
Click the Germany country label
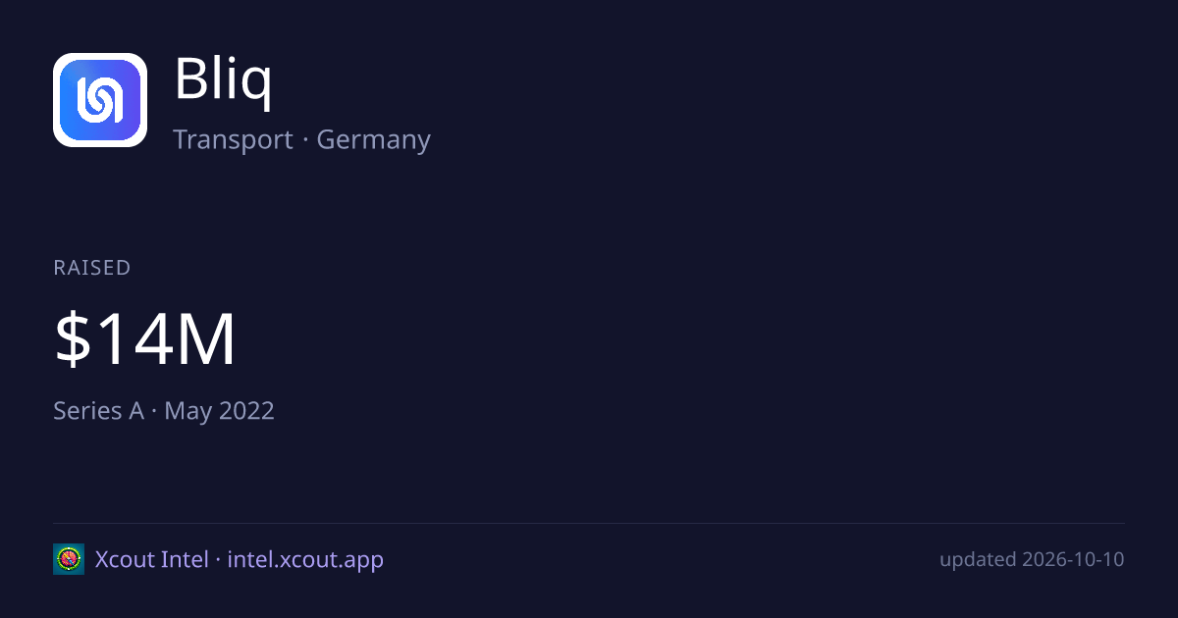pyautogui.click(x=373, y=139)
